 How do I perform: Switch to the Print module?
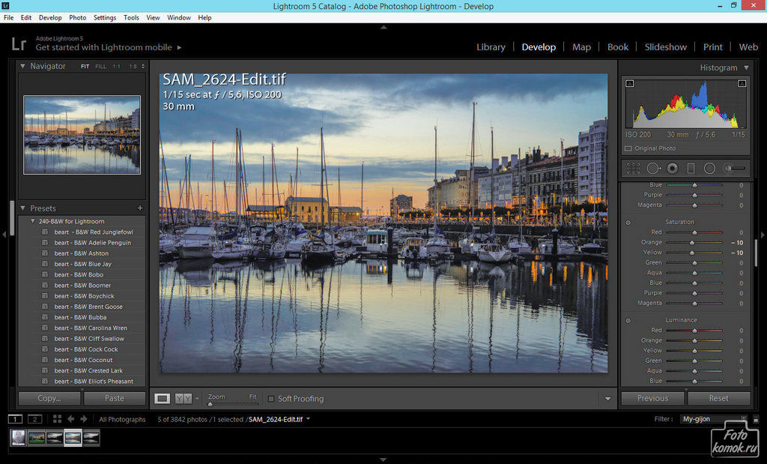pos(713,47)
